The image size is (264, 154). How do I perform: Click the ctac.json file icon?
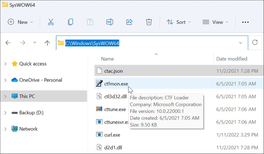[x=99, y=71]
